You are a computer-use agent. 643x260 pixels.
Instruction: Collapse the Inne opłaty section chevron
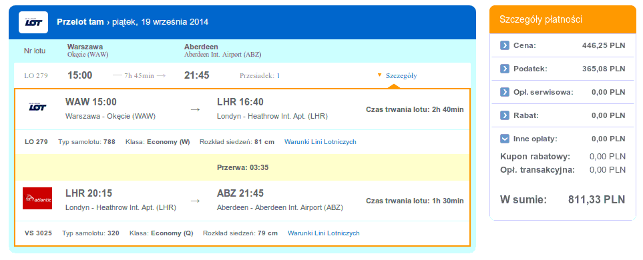(x=504, y=139)
